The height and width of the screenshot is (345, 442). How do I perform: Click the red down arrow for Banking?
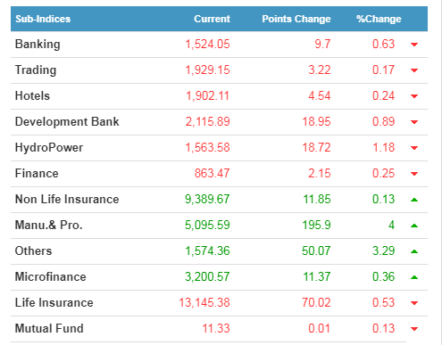pos(414,45)
